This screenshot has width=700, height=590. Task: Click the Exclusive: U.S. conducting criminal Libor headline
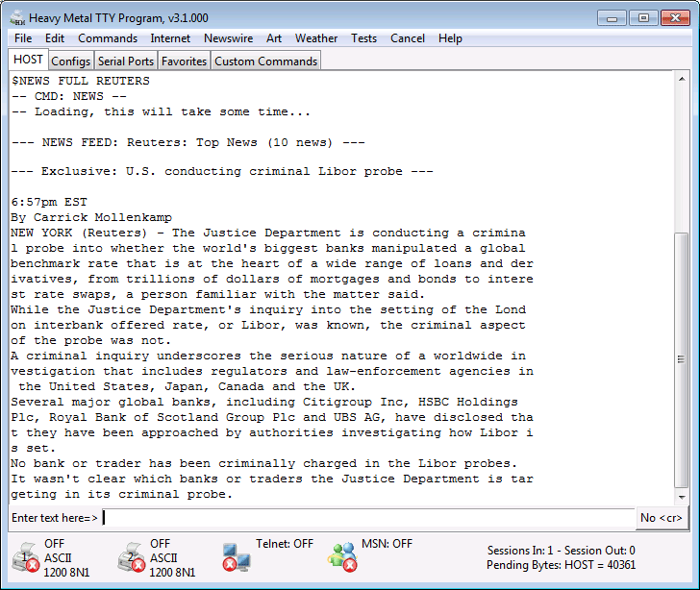coord(222,171)
